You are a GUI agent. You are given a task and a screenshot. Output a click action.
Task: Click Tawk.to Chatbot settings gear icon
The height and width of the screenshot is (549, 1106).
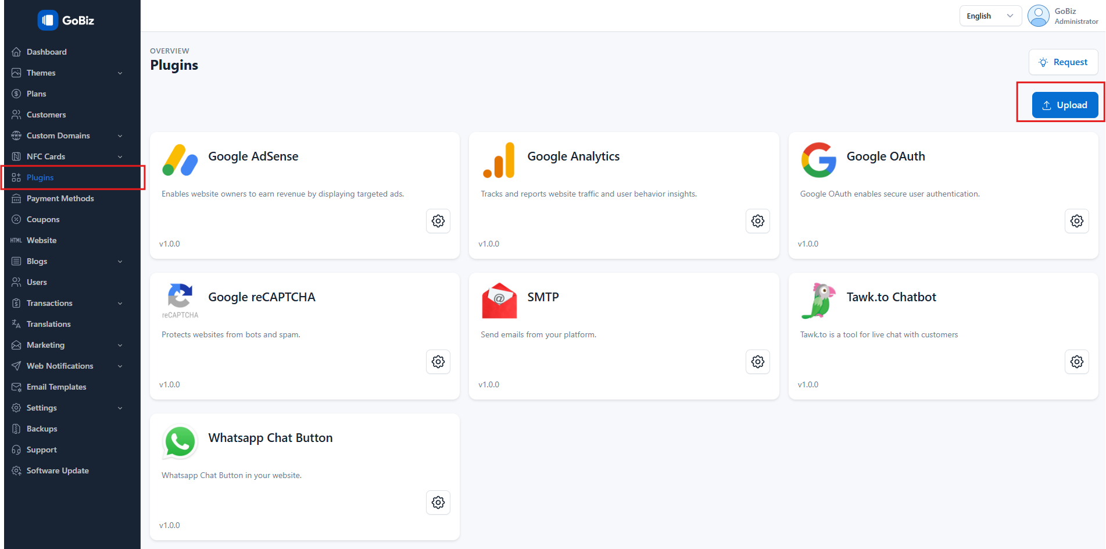coord(1076,362)
